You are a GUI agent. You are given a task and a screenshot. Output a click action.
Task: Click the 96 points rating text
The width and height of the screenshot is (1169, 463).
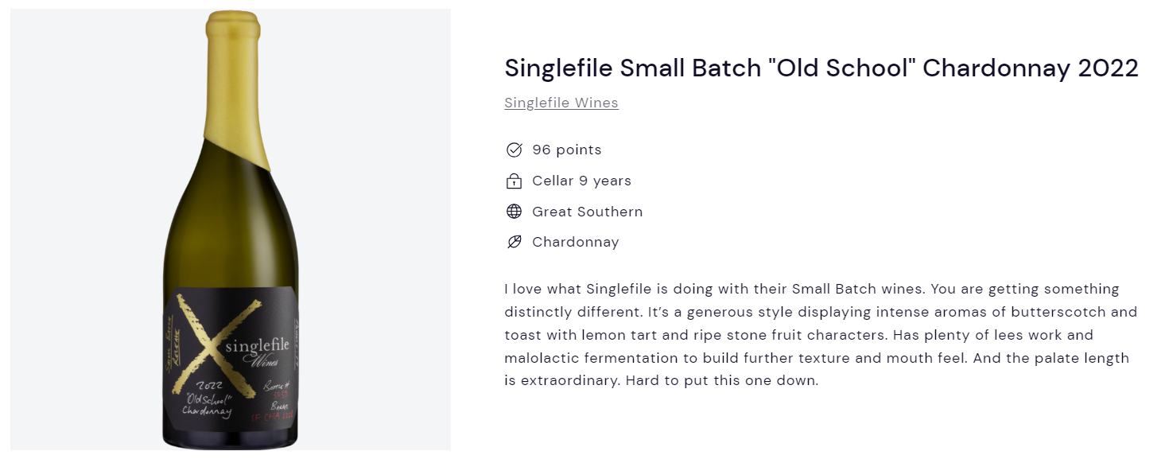tap(567, 150)
